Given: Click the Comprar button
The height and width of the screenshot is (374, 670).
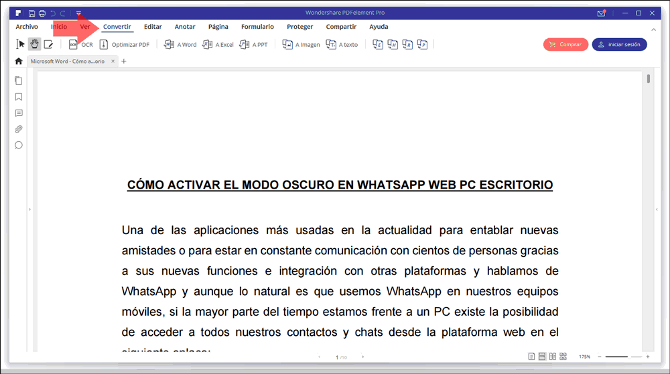Looking at the screenshot, I should [x=565, y=44].
